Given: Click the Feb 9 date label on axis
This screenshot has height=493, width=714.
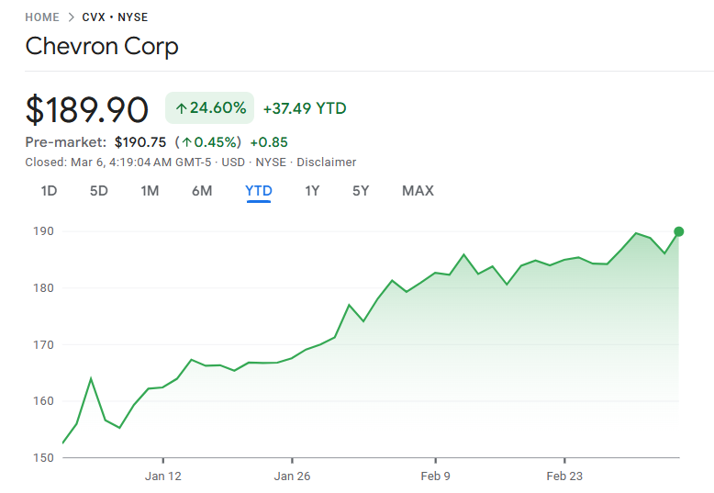Looking at the screenshot, I should pyautogui.click(x=435, y=476).
